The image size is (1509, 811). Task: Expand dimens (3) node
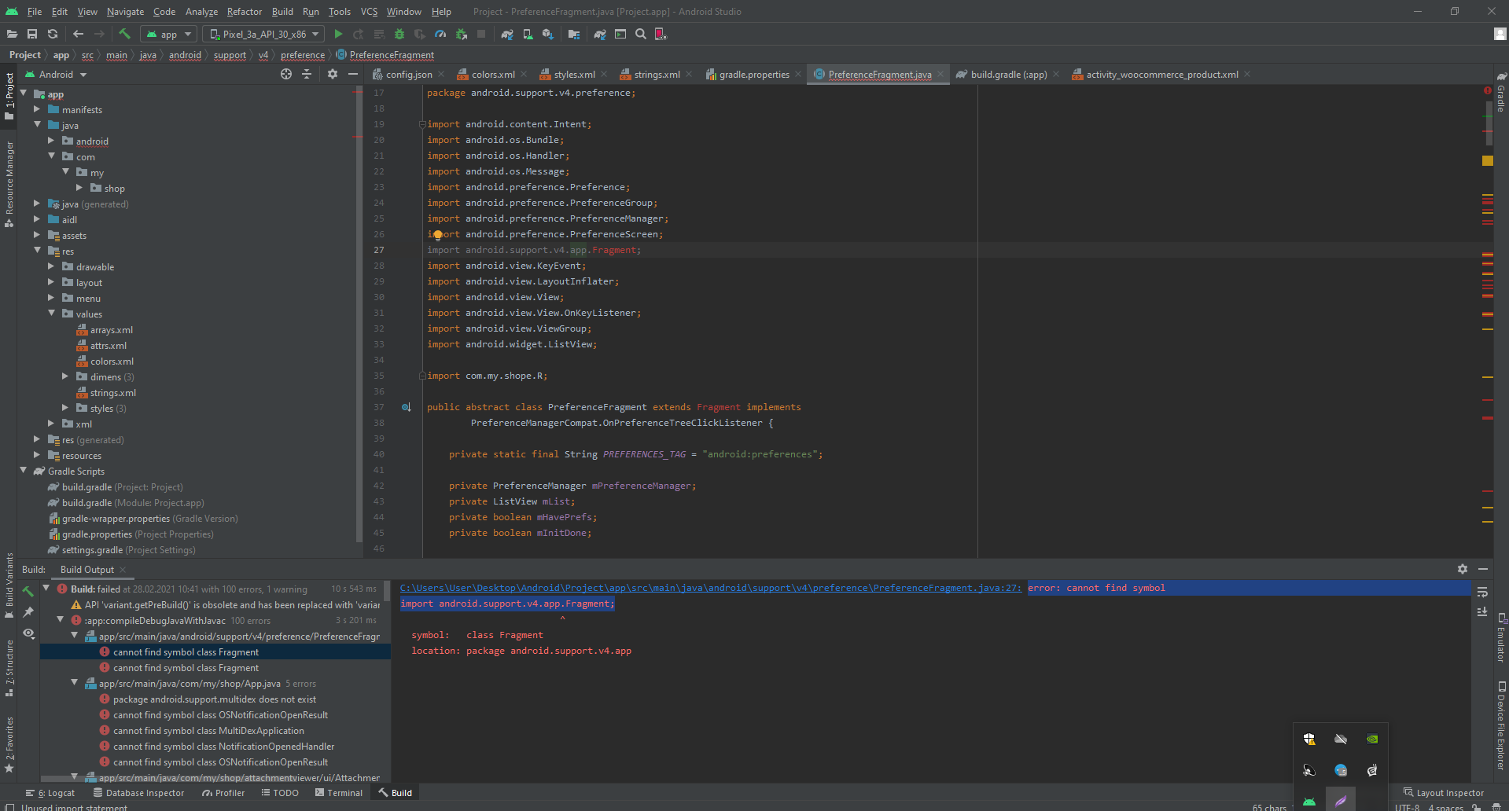pos(65,376)
